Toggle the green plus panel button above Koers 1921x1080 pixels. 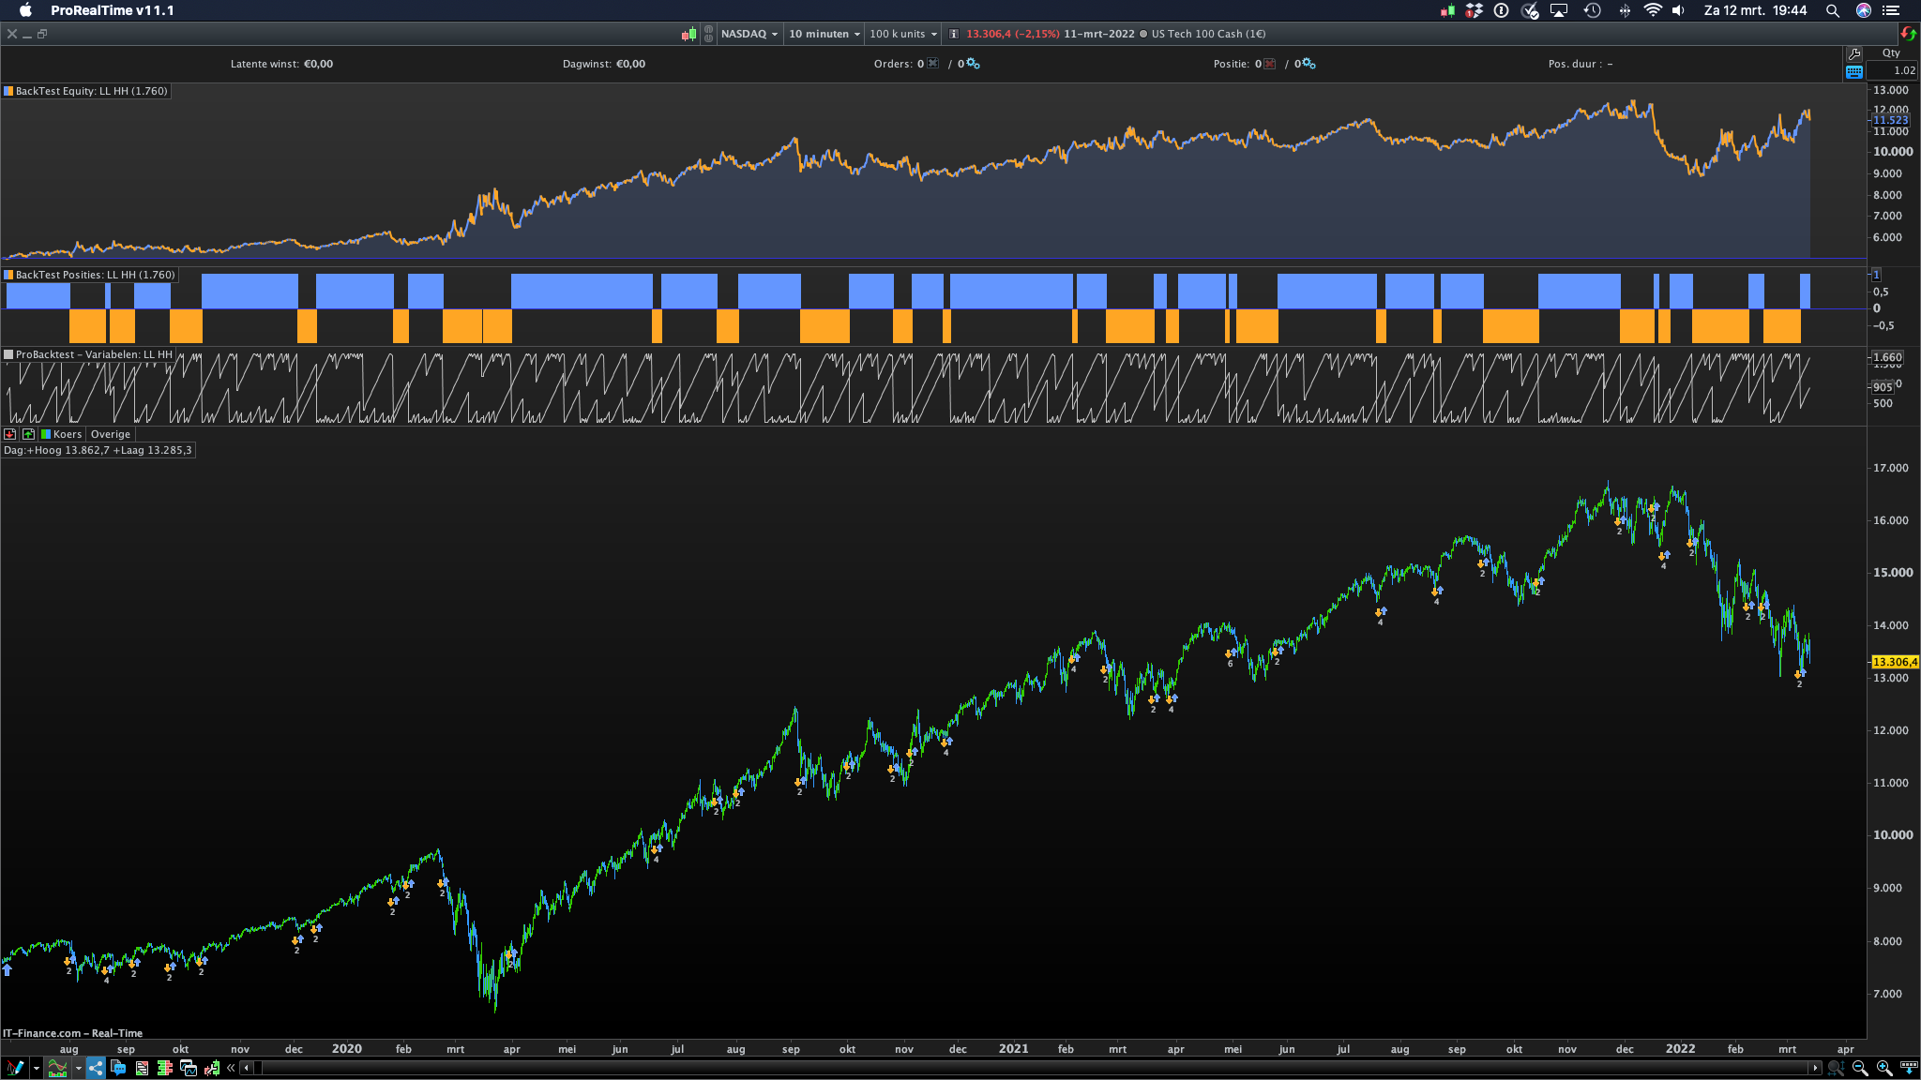click(x=28, y=434)
